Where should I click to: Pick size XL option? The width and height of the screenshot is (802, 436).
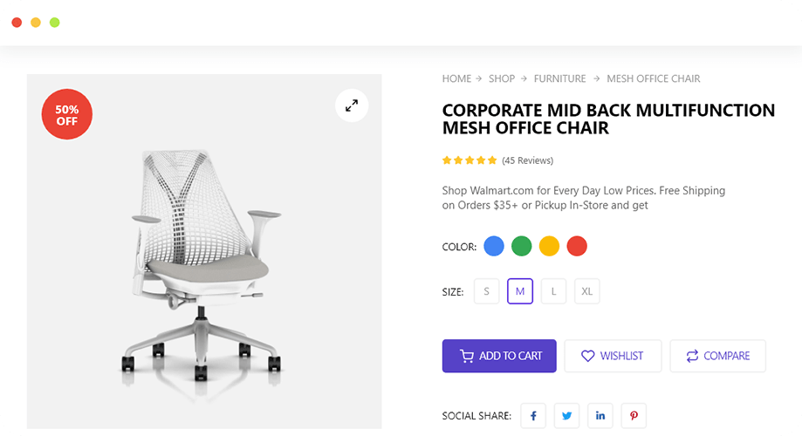click(x=587, y=291)
